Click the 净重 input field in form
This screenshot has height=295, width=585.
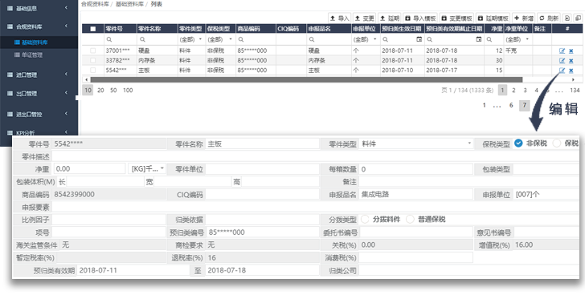(89, 168)
